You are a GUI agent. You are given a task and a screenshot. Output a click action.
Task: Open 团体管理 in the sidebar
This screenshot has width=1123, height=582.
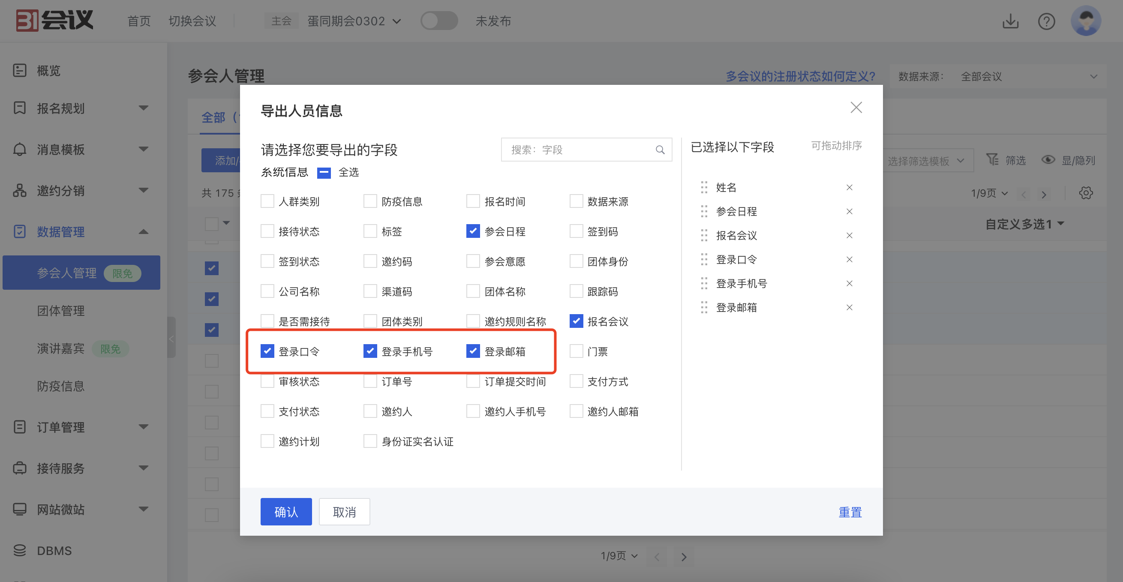point(60,311)
